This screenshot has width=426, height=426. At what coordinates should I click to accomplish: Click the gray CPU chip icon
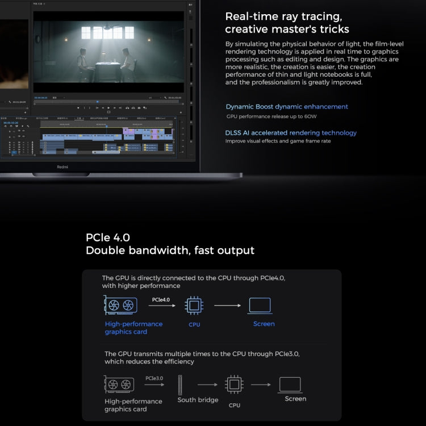pos(234,385)
